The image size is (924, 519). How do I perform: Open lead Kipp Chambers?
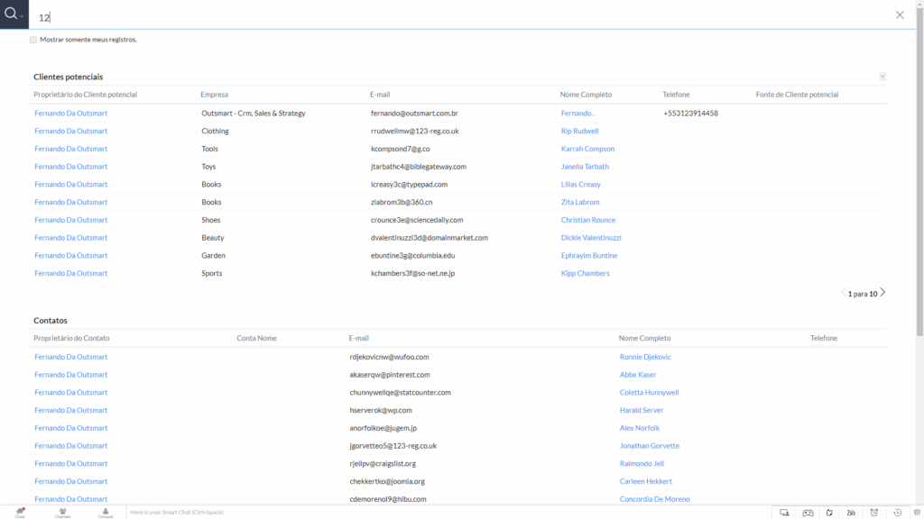click(585, 273)
